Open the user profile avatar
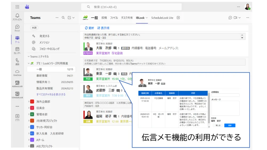The height and width of the screenshot is (150, 267). tap(248, 7)
